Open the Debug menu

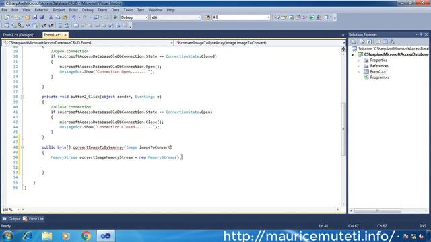88,10
